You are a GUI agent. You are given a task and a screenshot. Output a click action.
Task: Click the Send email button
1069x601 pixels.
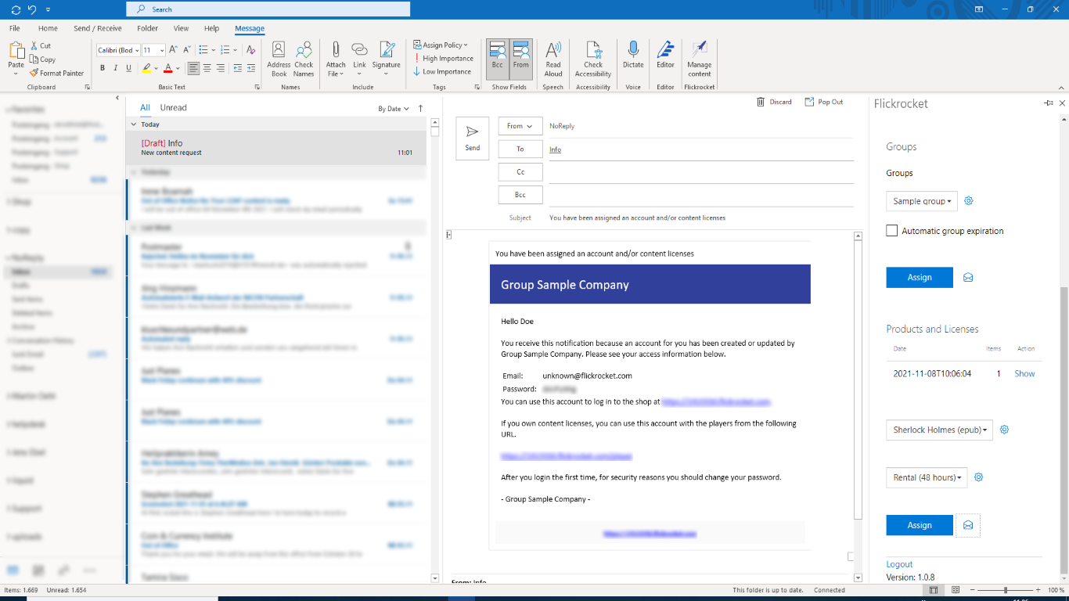click(472, 139)
